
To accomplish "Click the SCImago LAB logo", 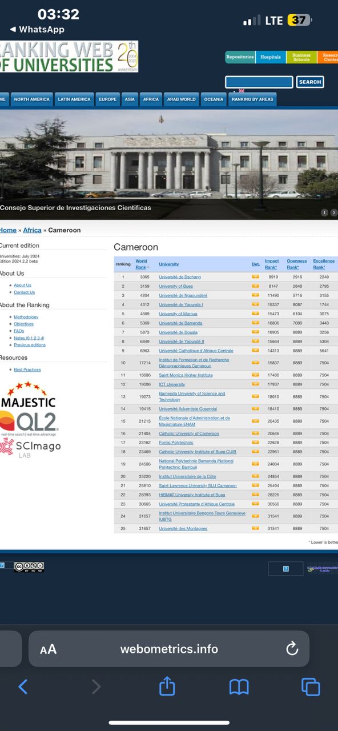I will 30,448.
